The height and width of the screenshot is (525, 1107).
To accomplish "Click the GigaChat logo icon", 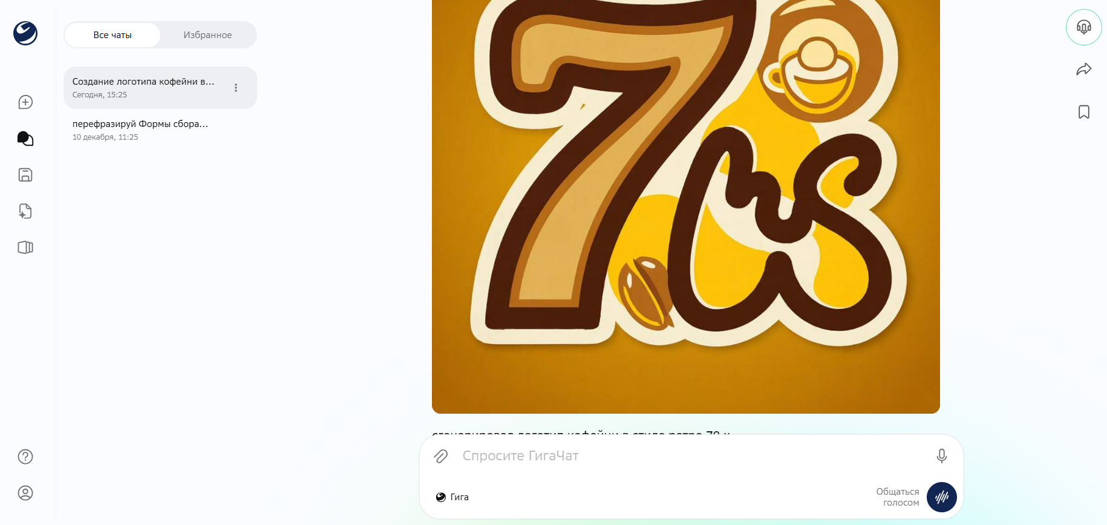I will click(x=25, y=33).
